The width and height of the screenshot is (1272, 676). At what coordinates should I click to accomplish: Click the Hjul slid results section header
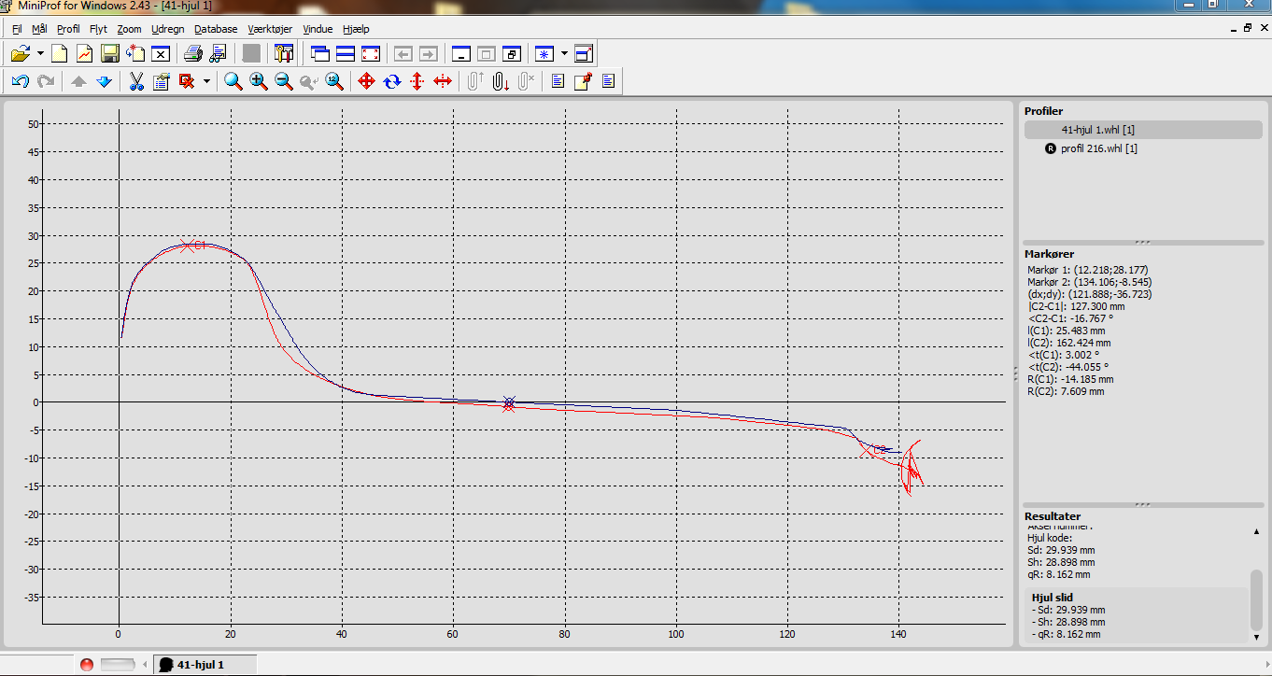point(1053,598)
